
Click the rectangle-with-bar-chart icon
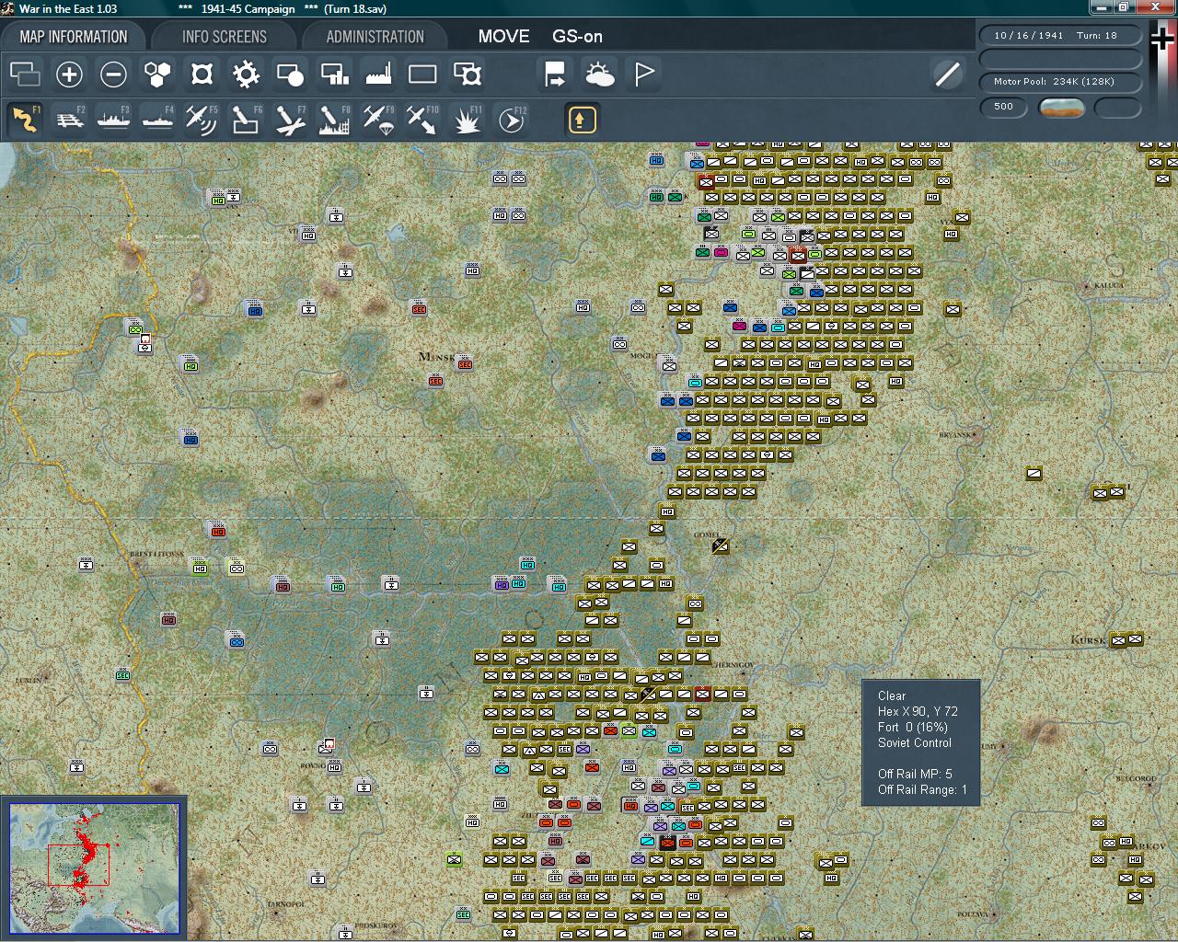pos(334,75)
